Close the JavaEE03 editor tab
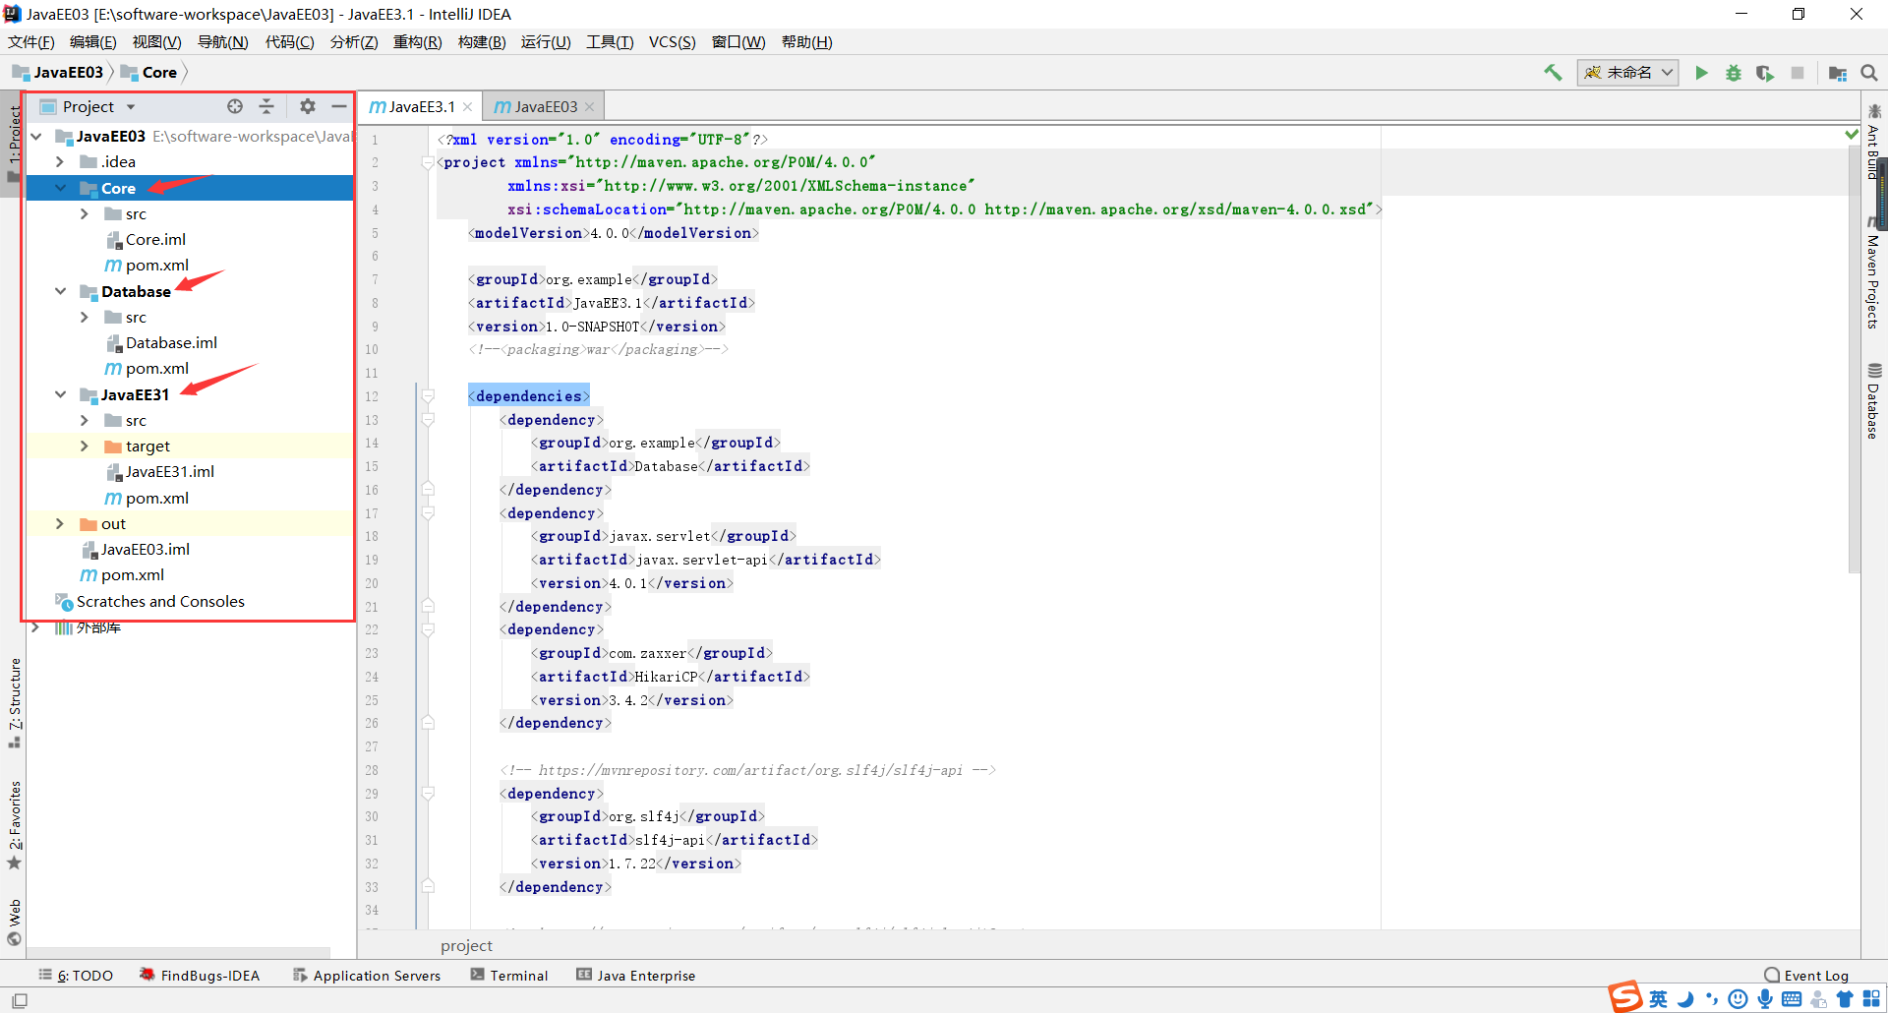 coord(589,107)
